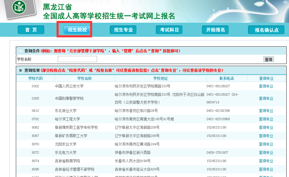Click 查询专业 for 阜新矿务局职工大学
The height and width of the screenshot is (177, 289).
(x=266, y=136)
